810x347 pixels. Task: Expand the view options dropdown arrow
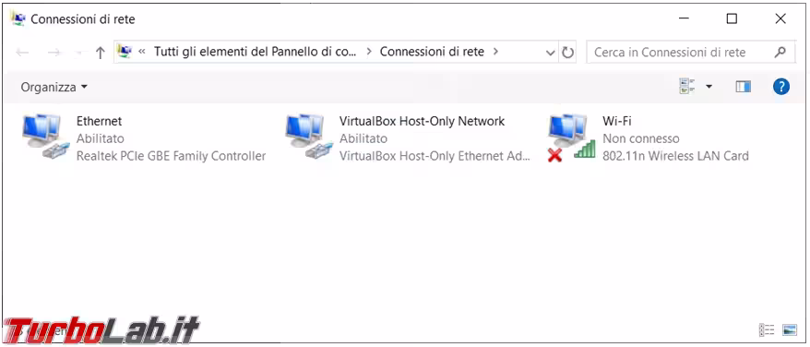point(709,87)
